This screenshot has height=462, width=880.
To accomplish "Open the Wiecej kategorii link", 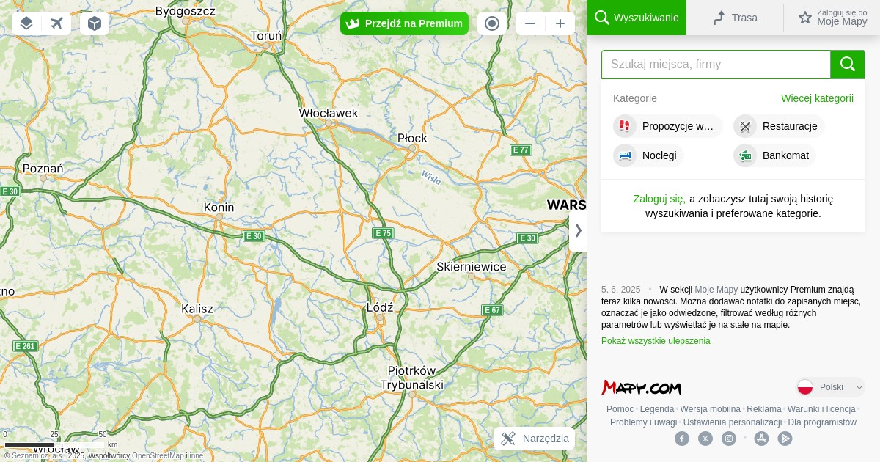I will click(x=817, y=98).
